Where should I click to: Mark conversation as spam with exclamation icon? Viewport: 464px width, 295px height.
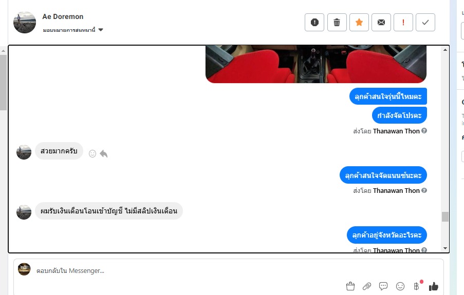[x=314, y=22]
